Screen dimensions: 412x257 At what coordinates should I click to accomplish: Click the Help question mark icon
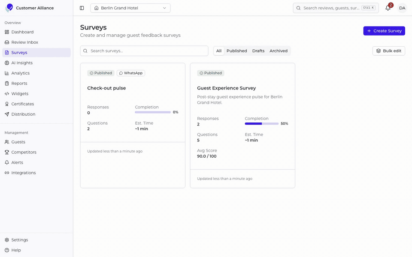click(7, 250)
